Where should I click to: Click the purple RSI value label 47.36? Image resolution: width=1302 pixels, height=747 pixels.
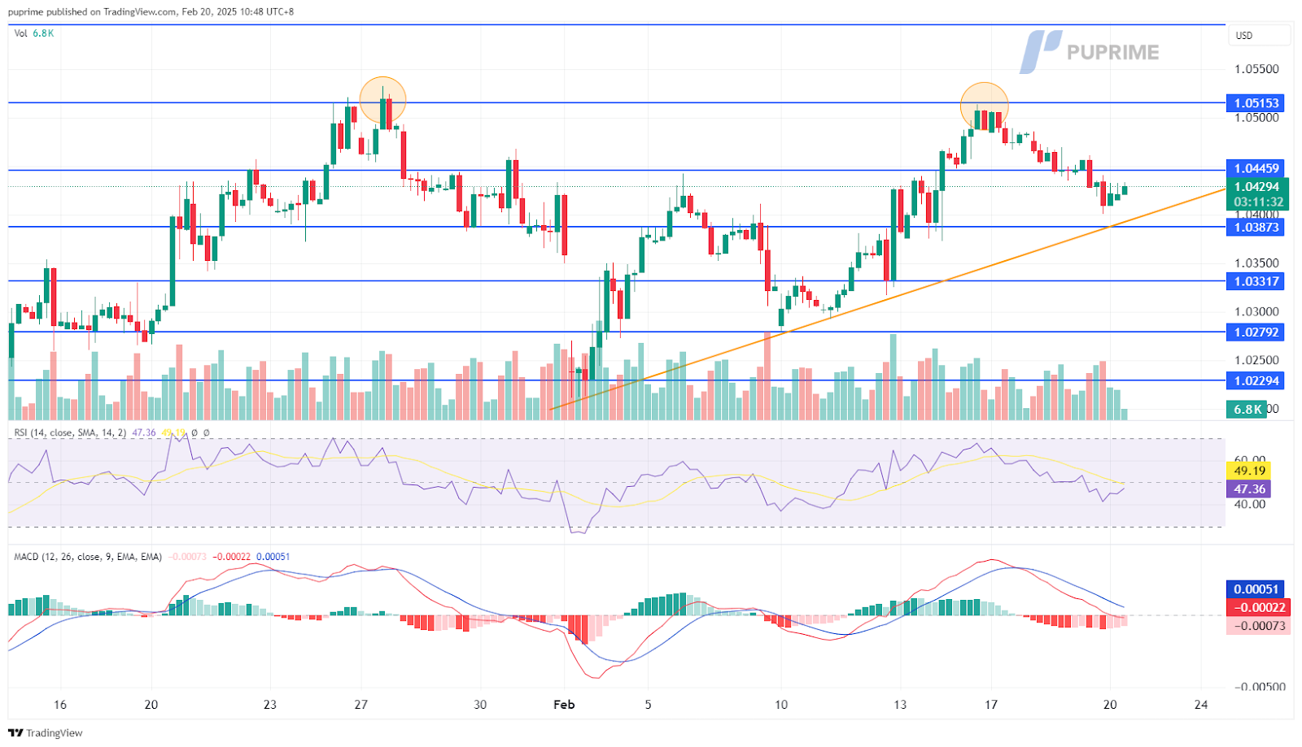point(1249,489)
